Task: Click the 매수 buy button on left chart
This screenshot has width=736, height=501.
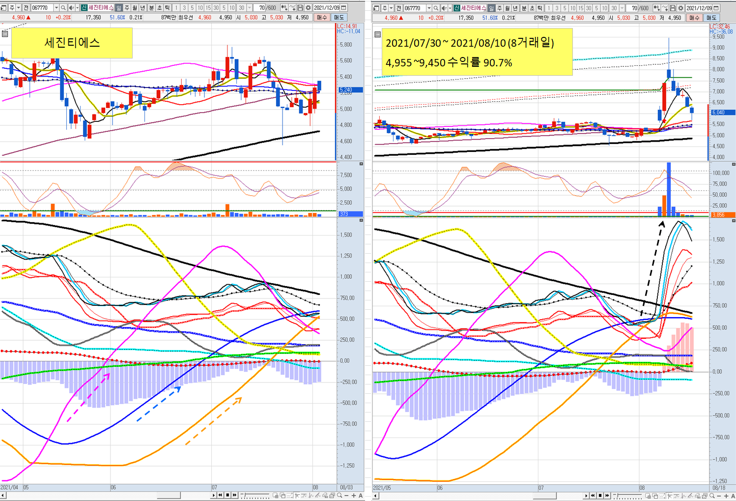Action: tap(321, 17)
